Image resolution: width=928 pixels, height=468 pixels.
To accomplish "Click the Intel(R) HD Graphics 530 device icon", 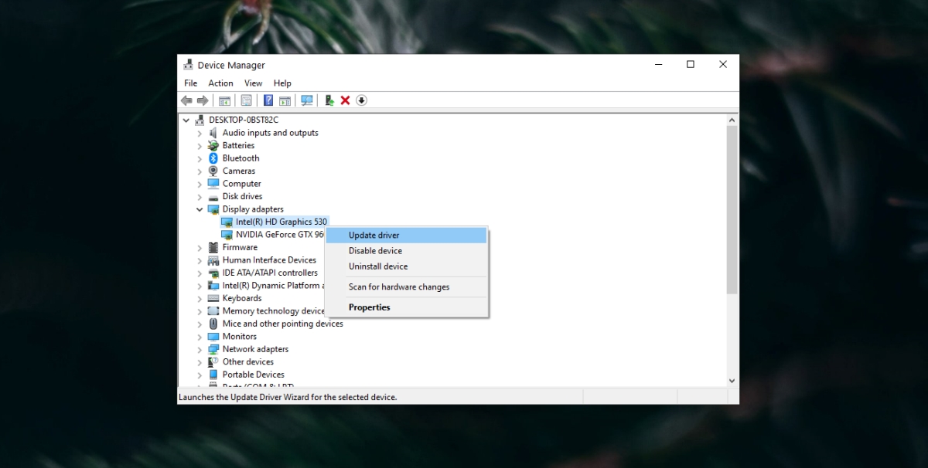I will click(x=227, y=222).
